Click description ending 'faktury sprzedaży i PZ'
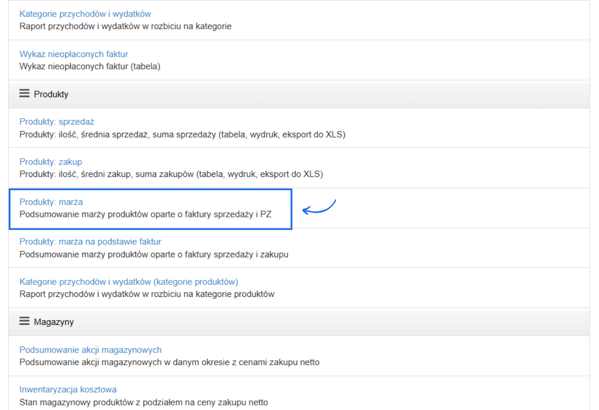Screen dimensions: 599x410 pyautogui.click(x=146, y=214)
